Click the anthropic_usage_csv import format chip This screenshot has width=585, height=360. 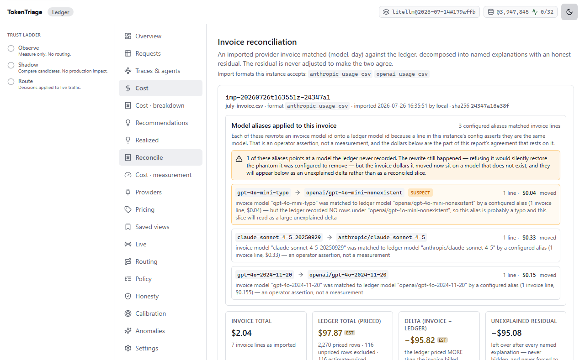(x=340, y=74)
